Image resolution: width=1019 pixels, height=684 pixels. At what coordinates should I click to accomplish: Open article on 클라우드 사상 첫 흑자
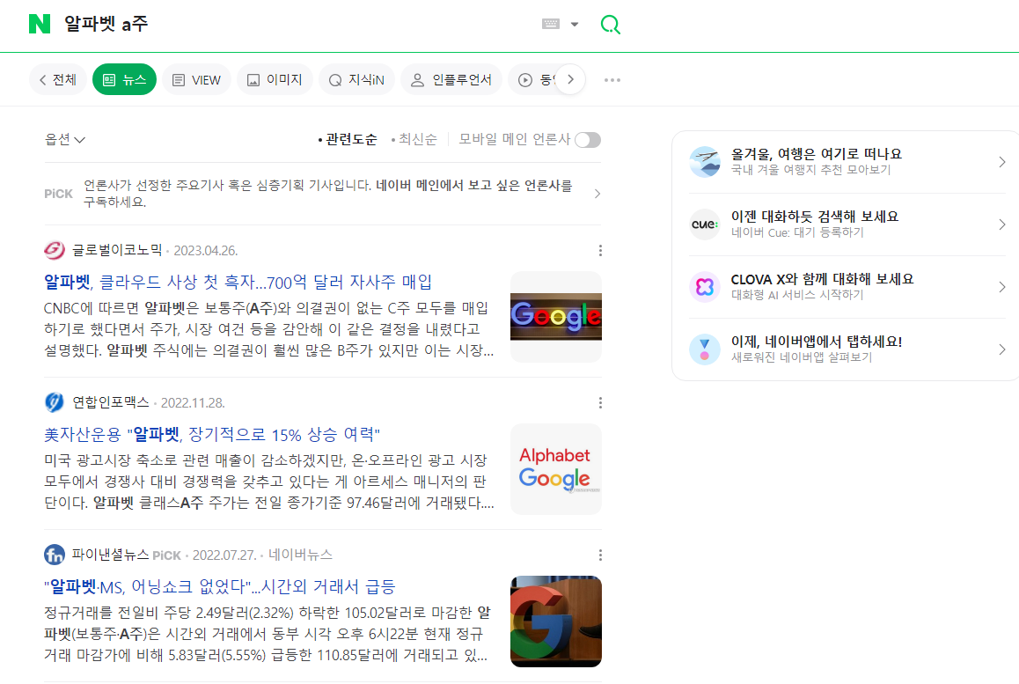(238, 283)
